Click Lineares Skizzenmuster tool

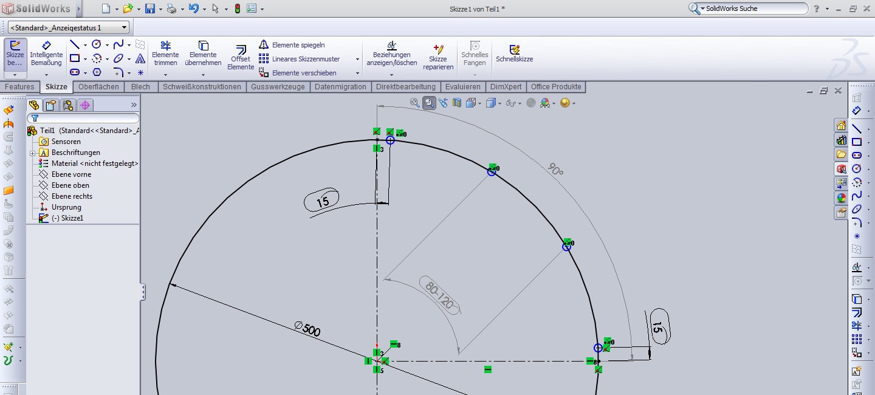(300, 59)
